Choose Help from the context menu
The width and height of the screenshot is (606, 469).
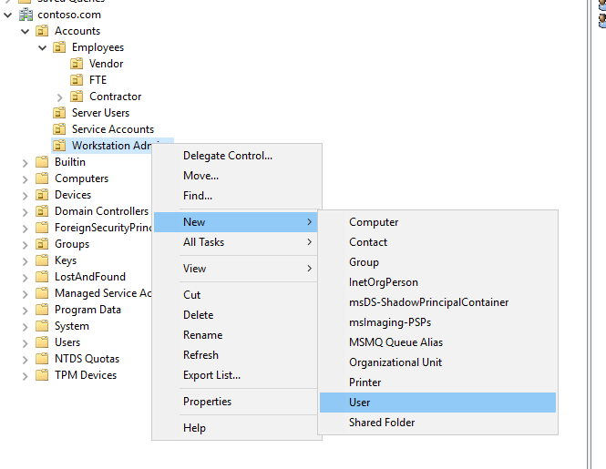coord(236,428)
